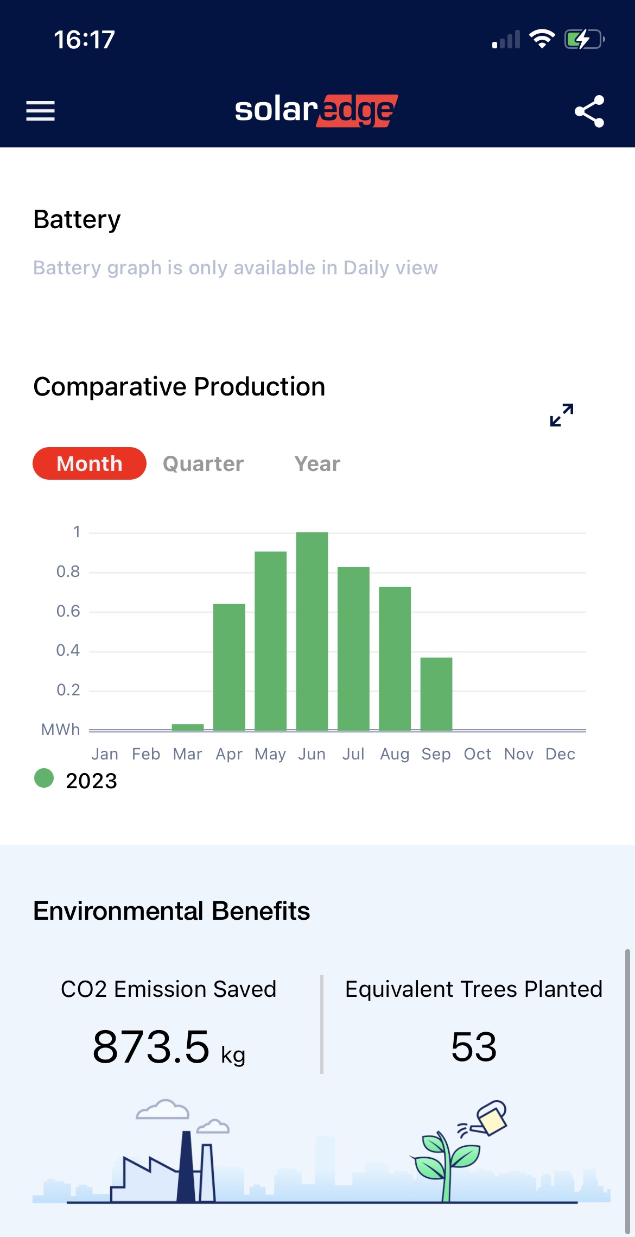
Task: Select the June production bar
Action: pyautogui.click(x=312, y=630)
